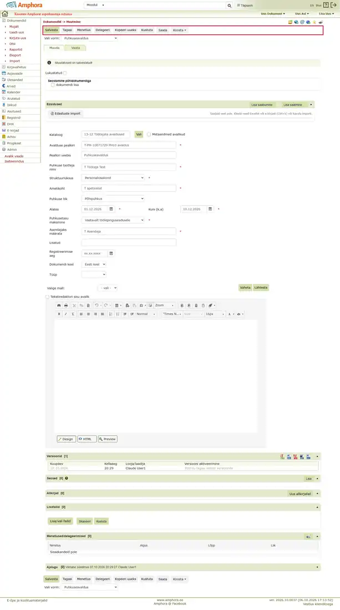Click the Bold formatting icon
This screenshot has height=610, width=340.
pos(59,314)
